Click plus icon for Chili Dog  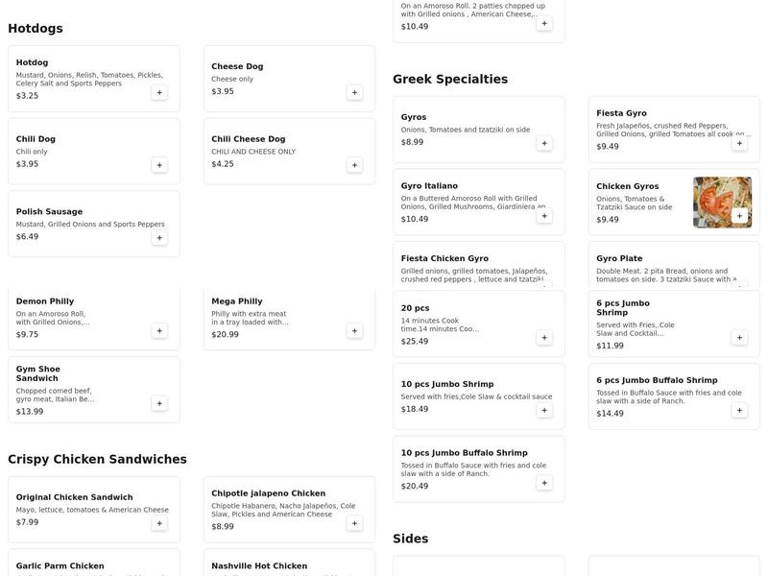tap(159, 165)
